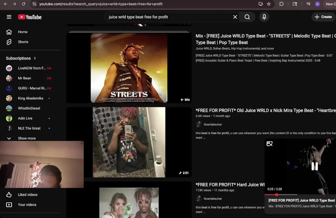Bookmark this page with the star icon
Image resolution: width=336 pixels, height=218 pixels.
click(x=269, y=4)
